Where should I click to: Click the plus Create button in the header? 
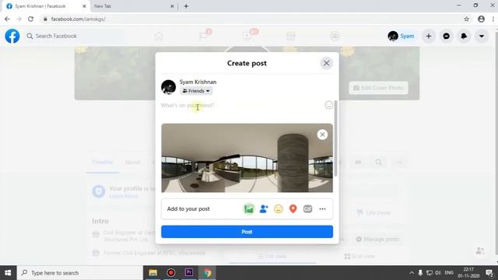point(429,37)
